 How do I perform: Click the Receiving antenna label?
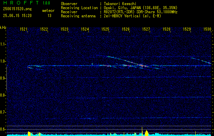78,16
